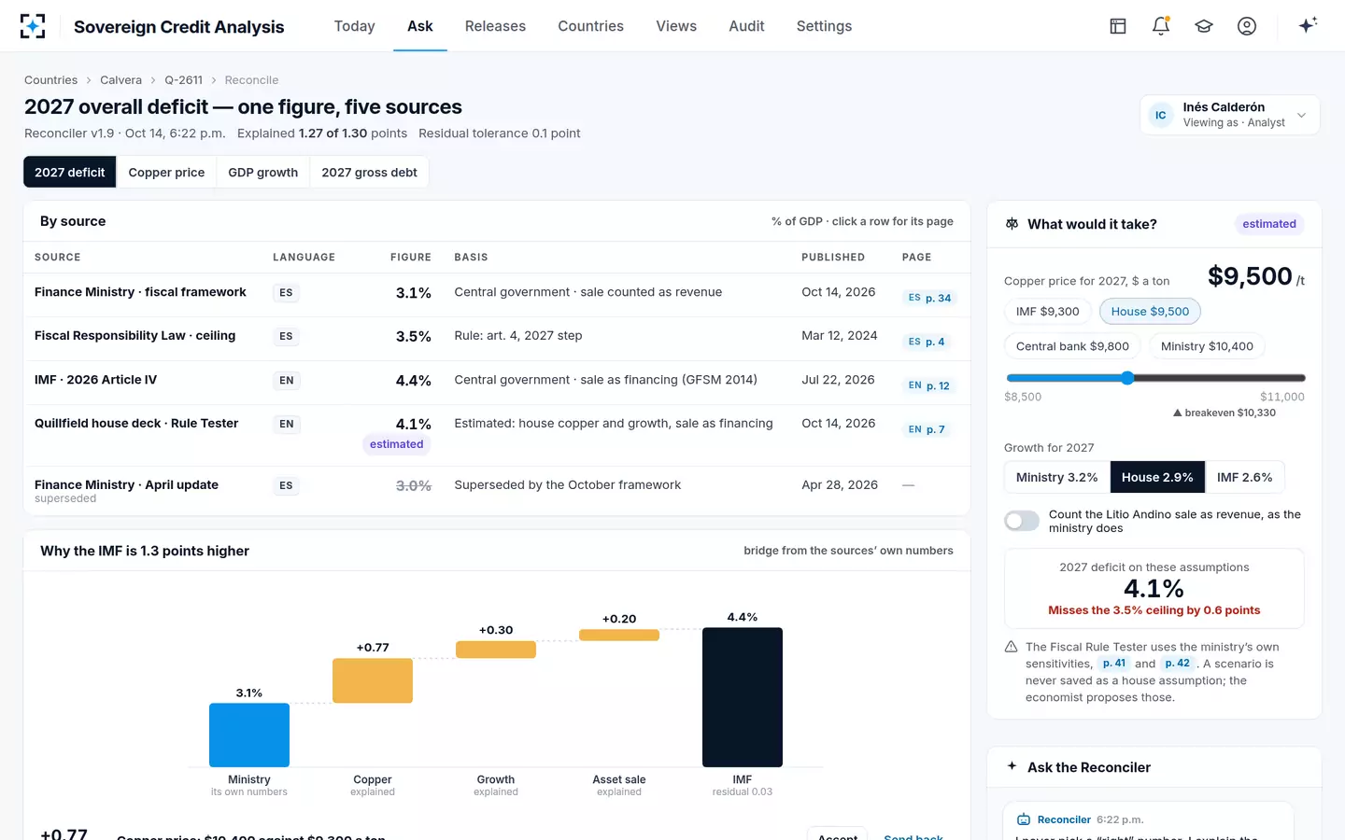Switch to the 2027 gross debt tab

pos(369,173)
